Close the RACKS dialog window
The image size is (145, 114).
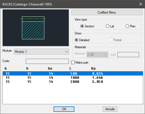141,4
